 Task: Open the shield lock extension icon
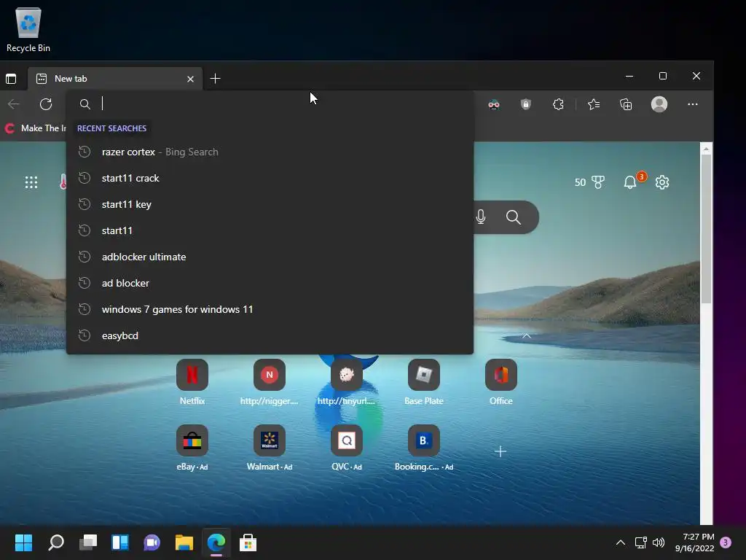[x=526, y=104]
